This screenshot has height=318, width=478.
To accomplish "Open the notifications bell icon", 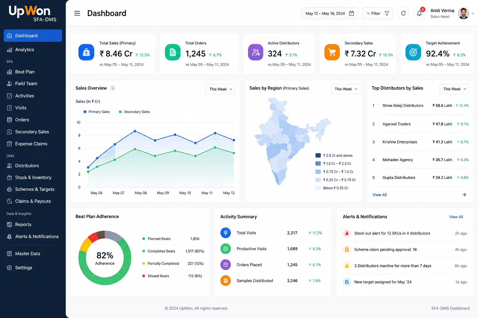I will [419, 13].
